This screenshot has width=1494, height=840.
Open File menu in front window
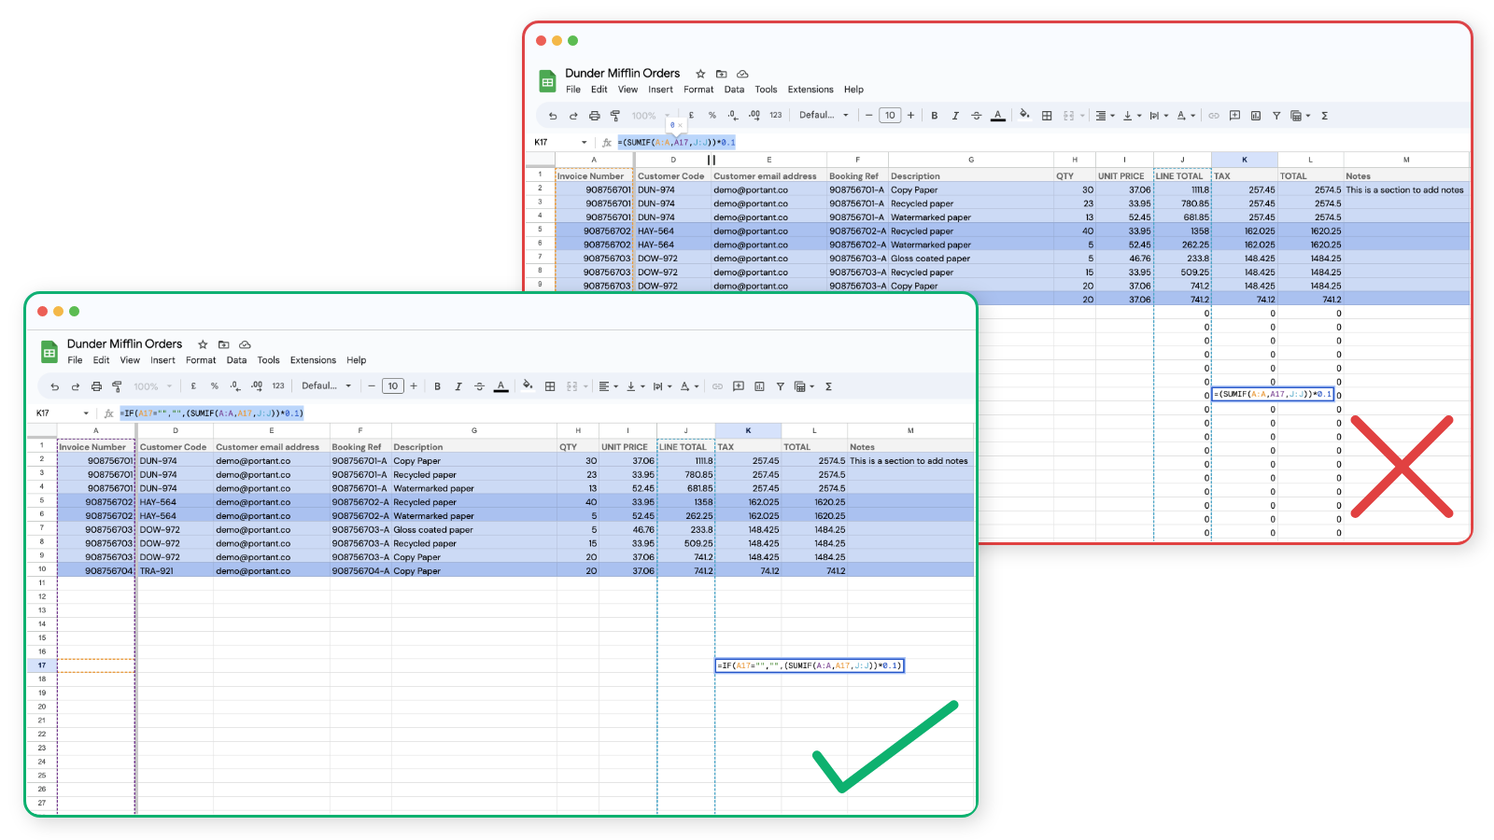[75, 360]
